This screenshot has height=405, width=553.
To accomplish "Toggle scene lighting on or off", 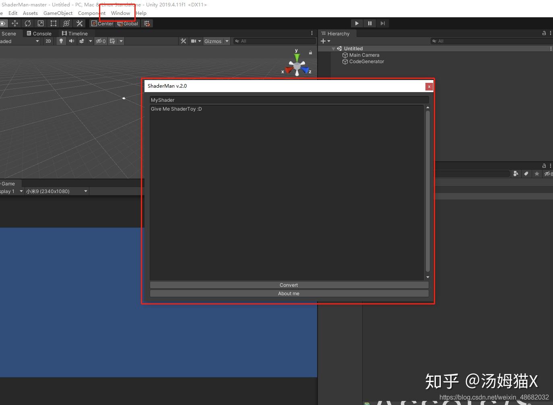I will (x=61, y=41).
